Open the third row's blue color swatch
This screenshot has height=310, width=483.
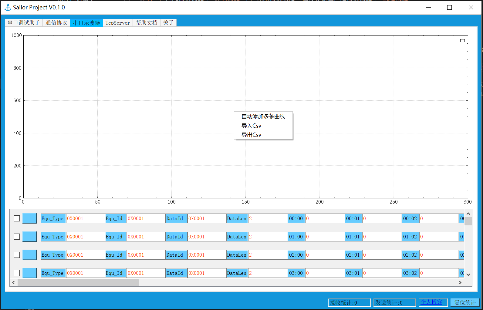coord(29,255)
